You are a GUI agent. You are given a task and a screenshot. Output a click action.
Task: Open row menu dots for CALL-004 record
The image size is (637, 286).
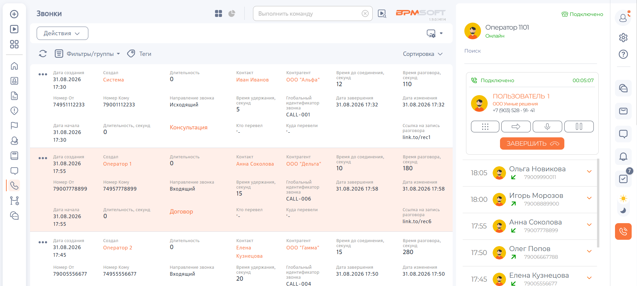tap(43, 242)
